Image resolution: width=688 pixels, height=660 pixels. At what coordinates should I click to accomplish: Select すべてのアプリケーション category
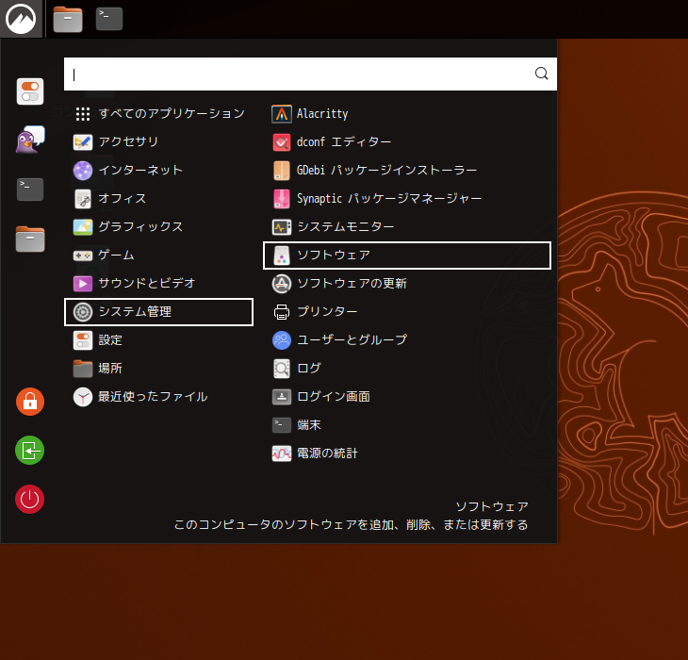tap(159, 114)
